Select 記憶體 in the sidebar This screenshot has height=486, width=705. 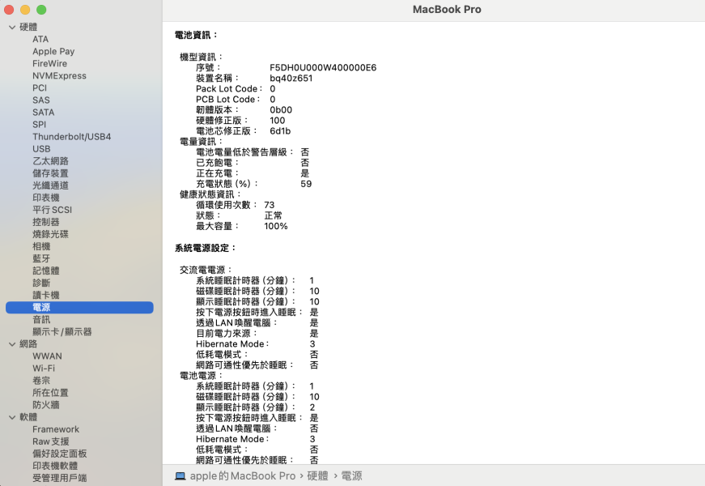(x=46, y=271)
